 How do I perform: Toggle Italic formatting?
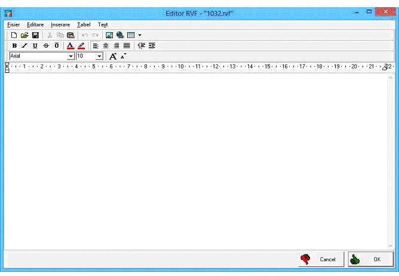point(25,45)
